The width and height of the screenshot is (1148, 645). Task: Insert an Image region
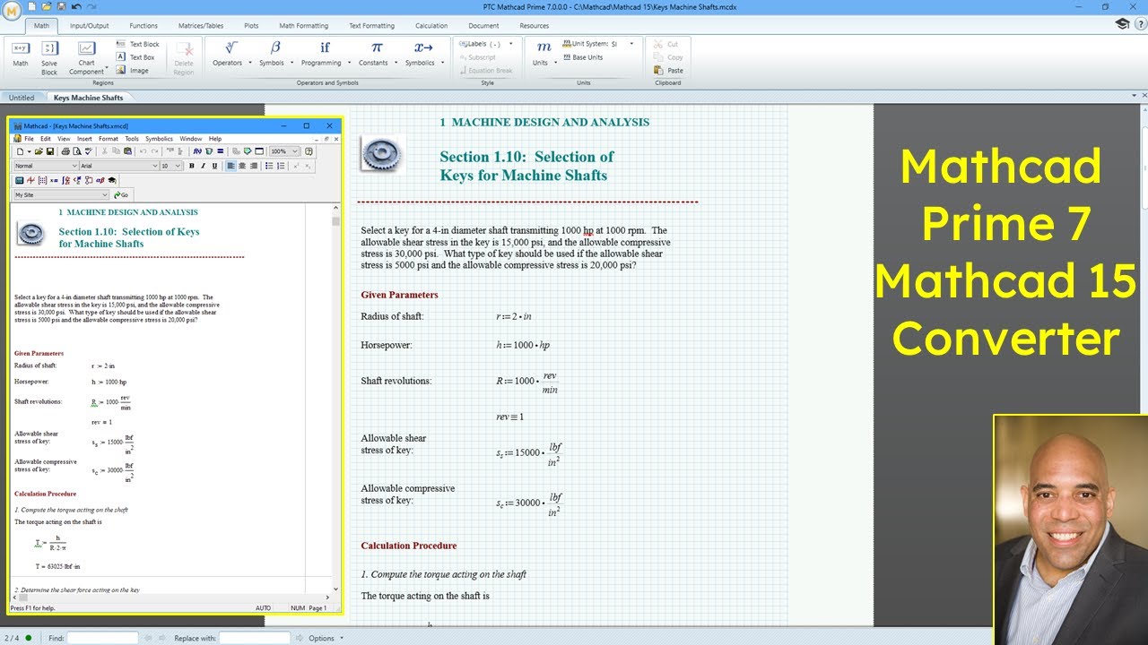[132, 71]
